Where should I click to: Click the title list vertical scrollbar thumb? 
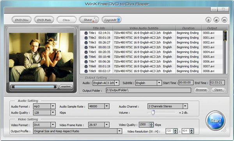pyautogui.click(x=225, y=36)
